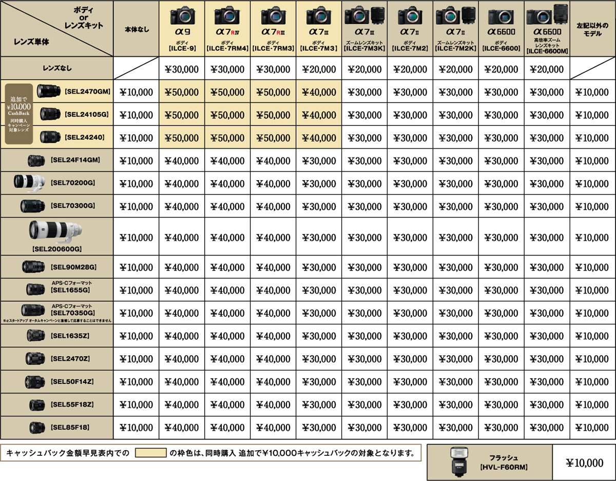Pick the SEL90M28G macro lens image
Viewport: 616px width, 481px height.
[x=35, y=266]
